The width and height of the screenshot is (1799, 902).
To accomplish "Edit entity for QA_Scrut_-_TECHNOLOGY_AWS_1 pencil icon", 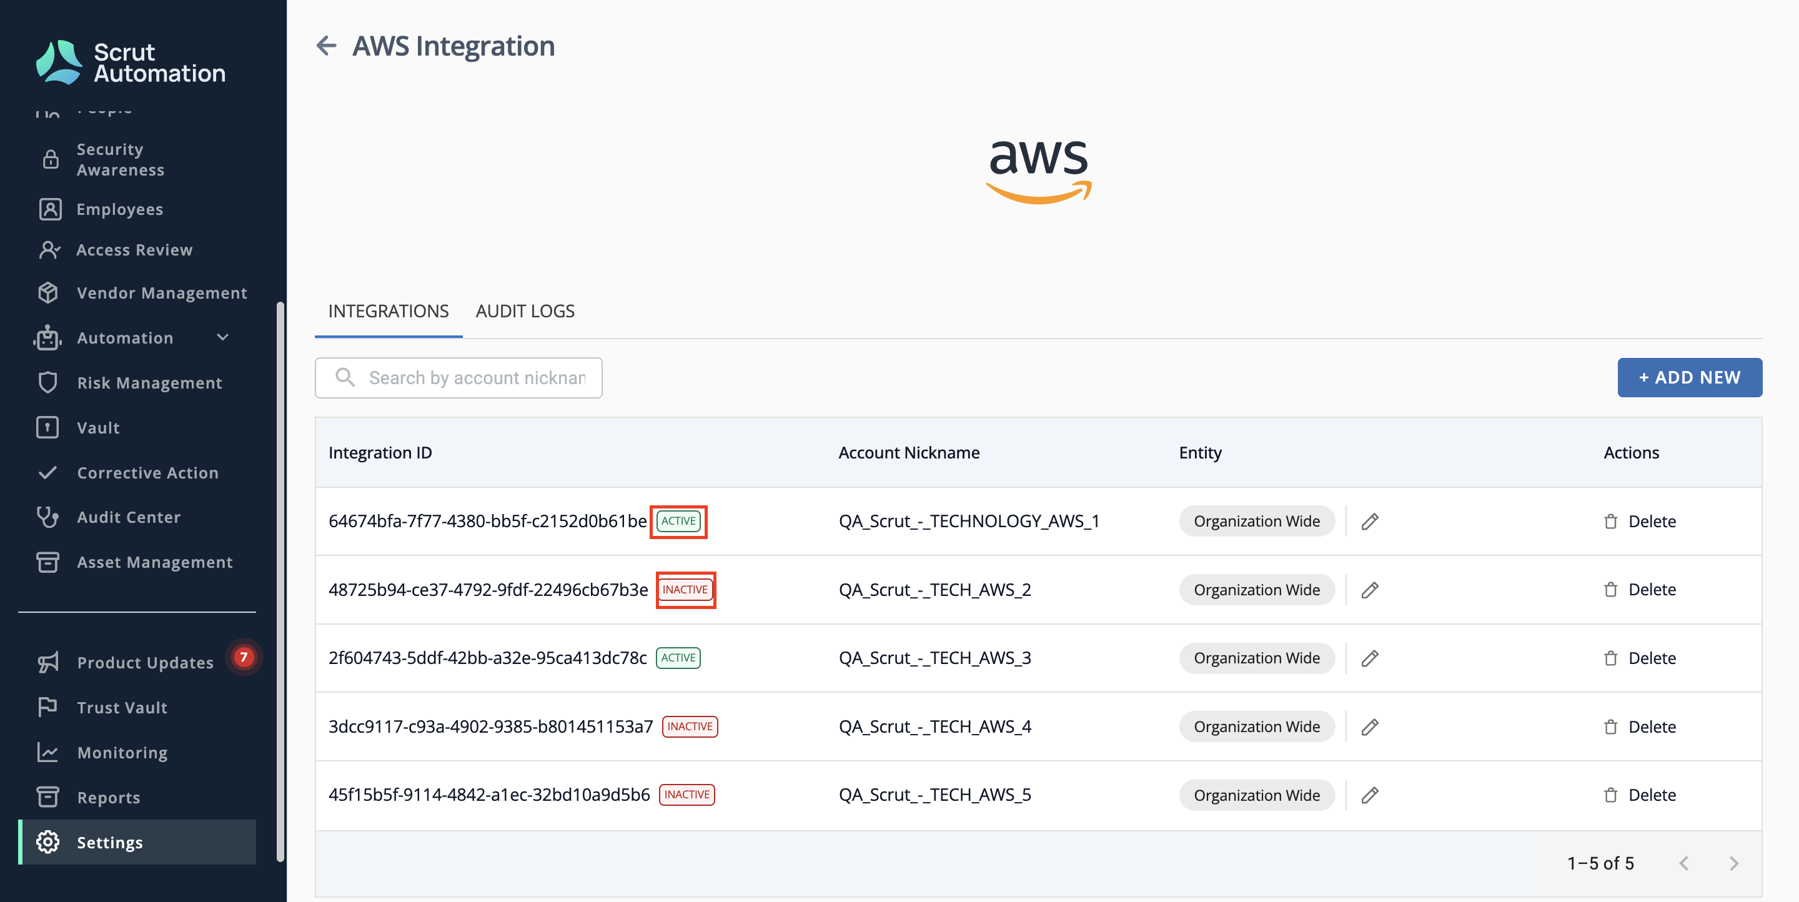I will click(1369, 522).
